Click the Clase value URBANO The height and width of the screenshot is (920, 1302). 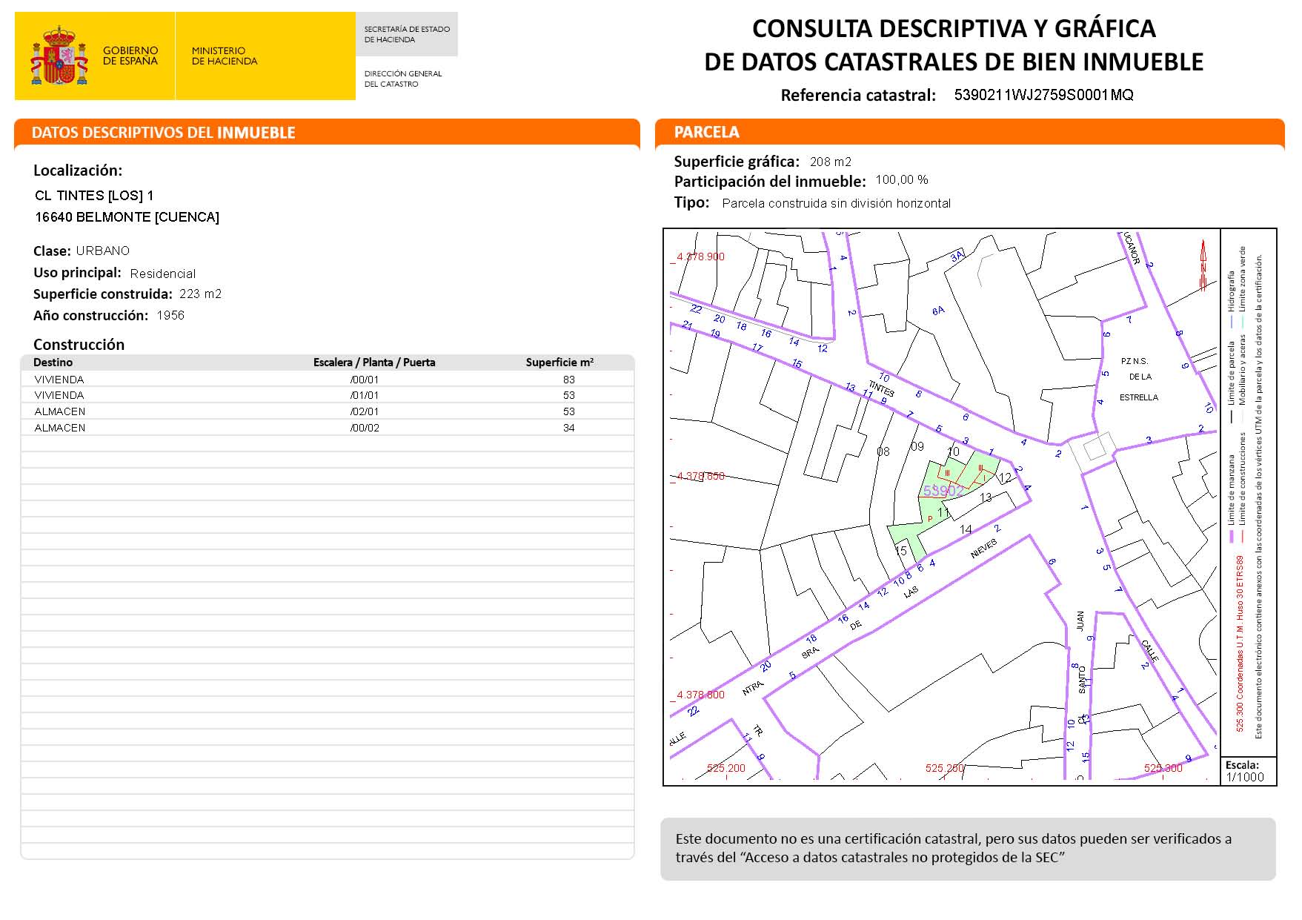(x=102, y=251)
